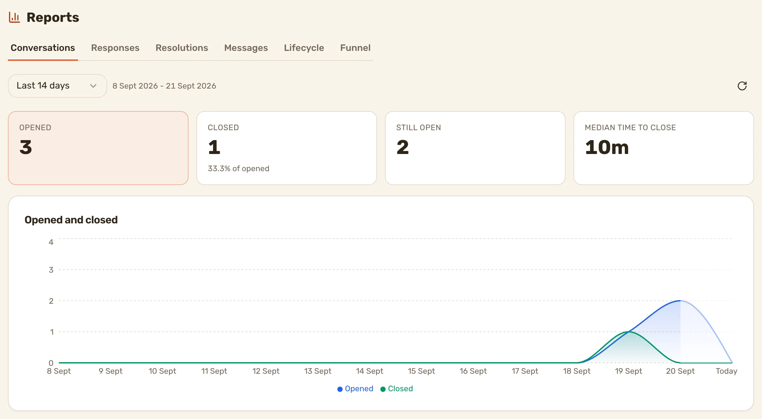Screen dimensions: 762x419
Task: Go to the Messages tab
Action: pyautogui.click(x=246, y=48)
